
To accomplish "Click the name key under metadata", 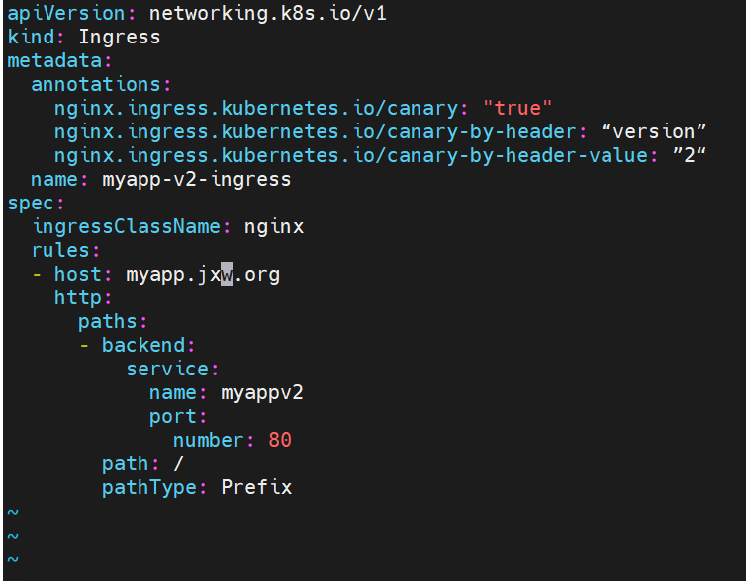I will (54, 180).
